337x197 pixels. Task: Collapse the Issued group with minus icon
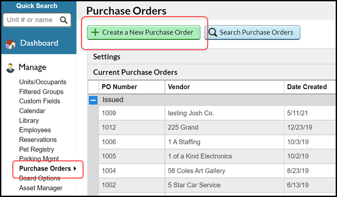coord(93,100)
